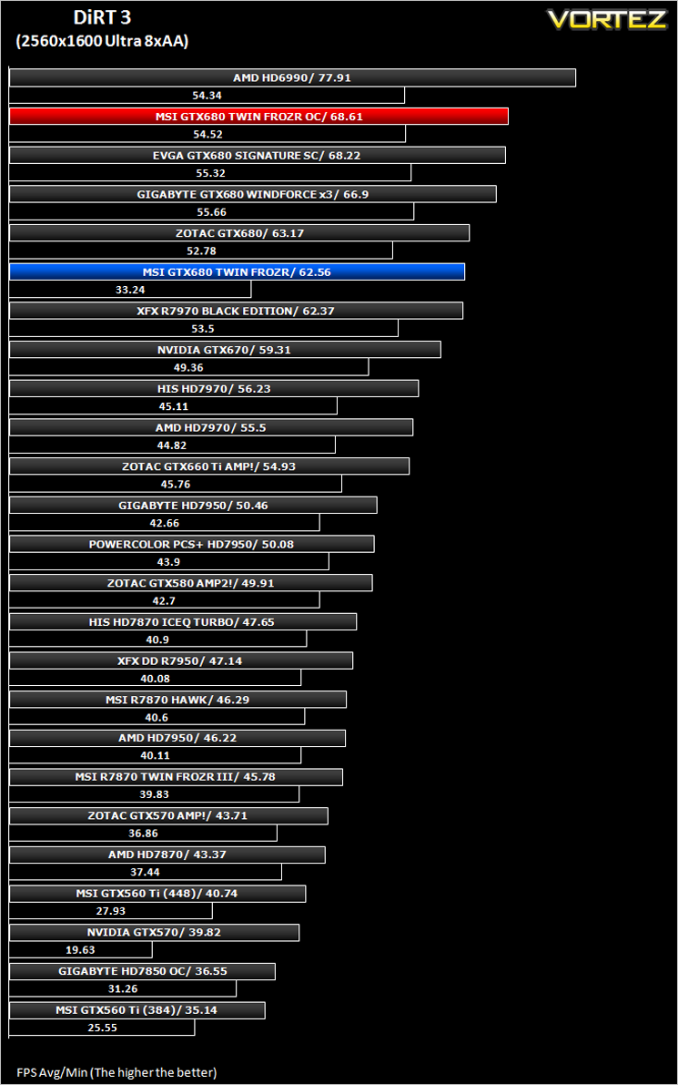Click ZOTAC GTX570 AMP!/ 43.71 bar
This screenshot has height=1085, width=678.
click(x=168, y=815)
